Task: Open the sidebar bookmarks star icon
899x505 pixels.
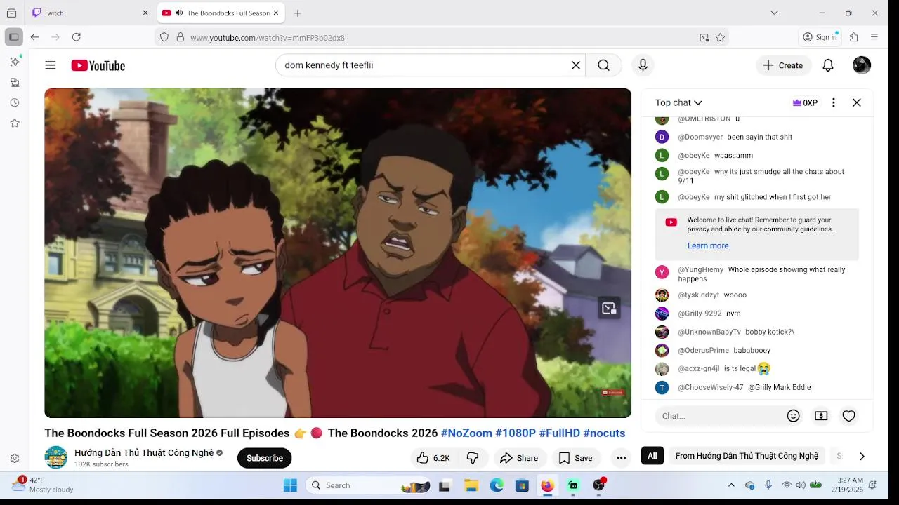Action: click(x=15, y=123)
